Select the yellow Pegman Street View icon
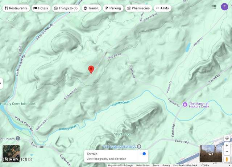The width and height of the screenshot is (232, 167). pyautogui.click(x=227, y=159)
